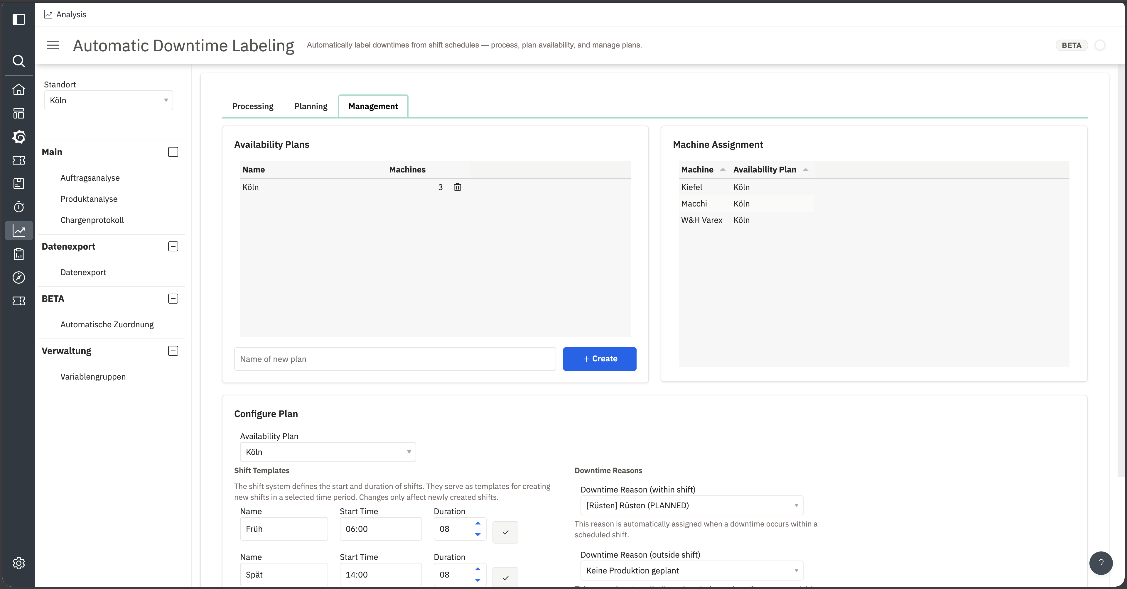Screen dimensions: 1127x589
Task: Collapse the Main section
Action: [173, 152]
